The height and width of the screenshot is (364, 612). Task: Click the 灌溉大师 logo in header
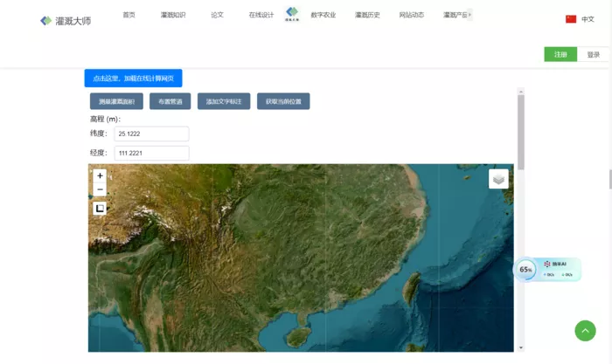(66, 21)
